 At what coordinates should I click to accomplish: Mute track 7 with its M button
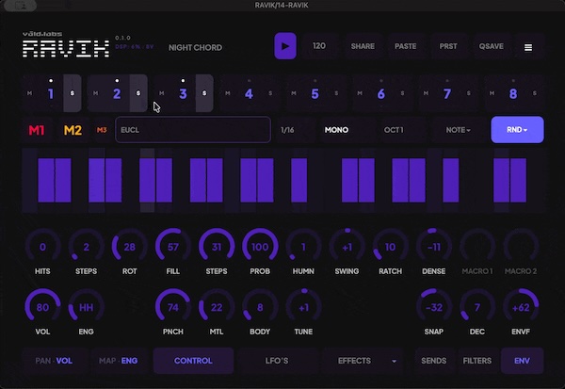tap(426, 93)
